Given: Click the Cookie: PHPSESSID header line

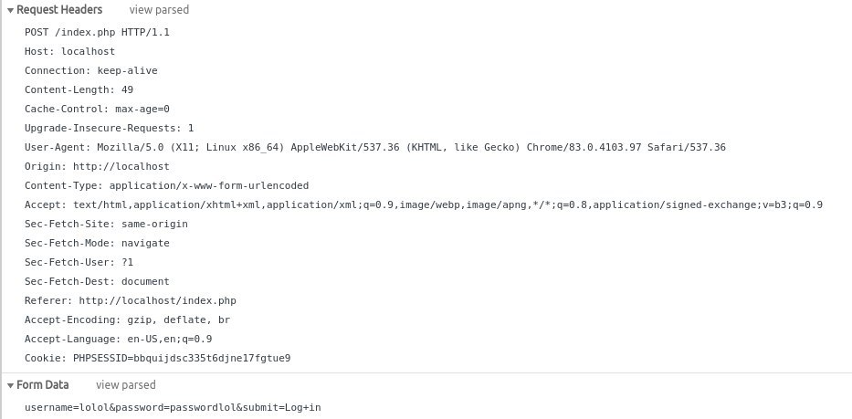Looking at the screenshot, I should click(158, 358).
